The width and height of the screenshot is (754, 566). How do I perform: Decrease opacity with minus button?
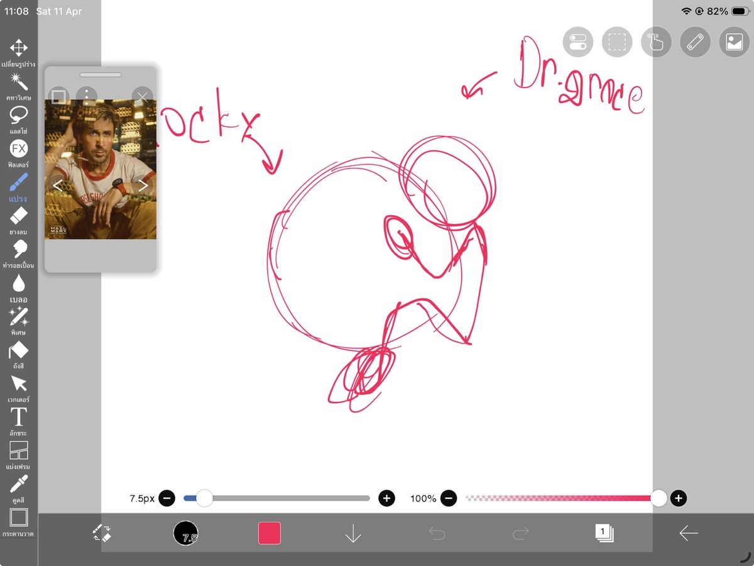pyautogui.click(x=449, y=498)
